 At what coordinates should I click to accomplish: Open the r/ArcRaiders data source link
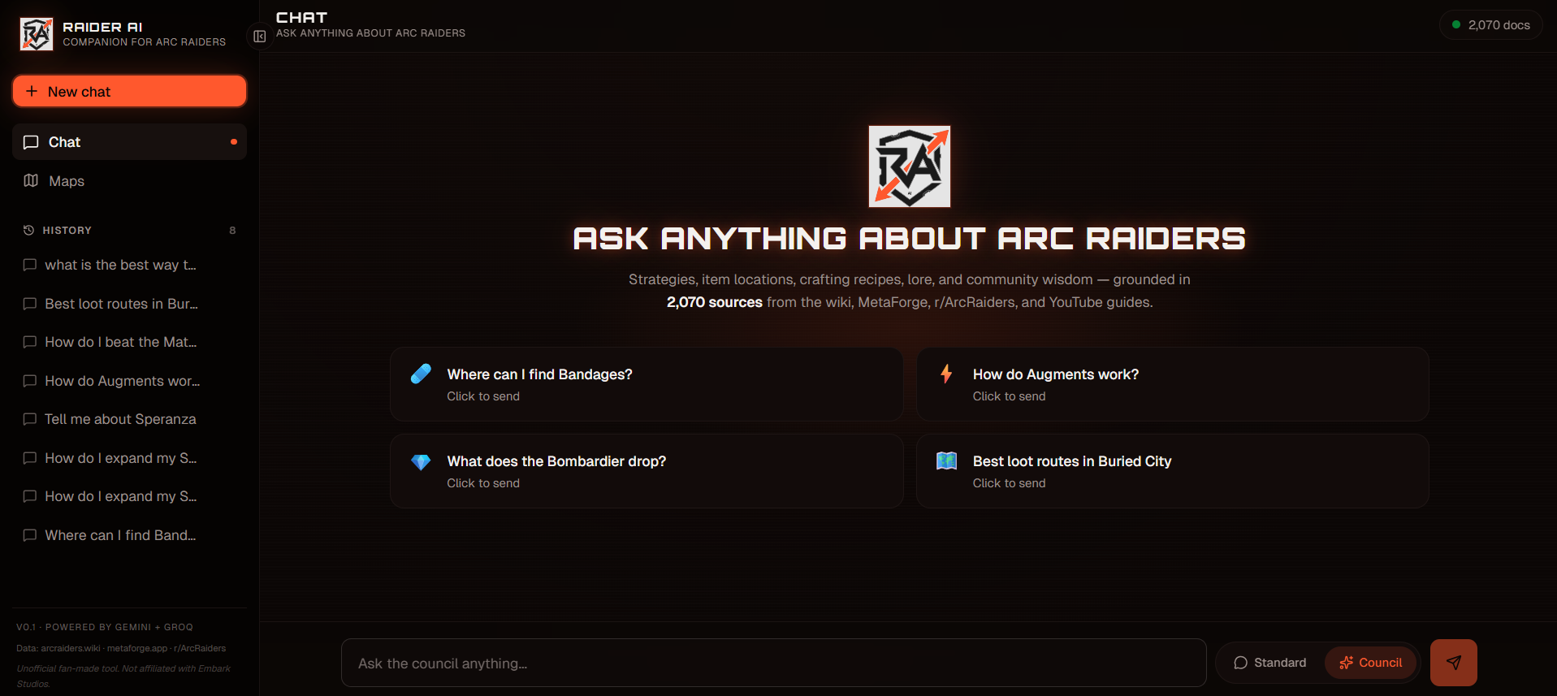200,648
